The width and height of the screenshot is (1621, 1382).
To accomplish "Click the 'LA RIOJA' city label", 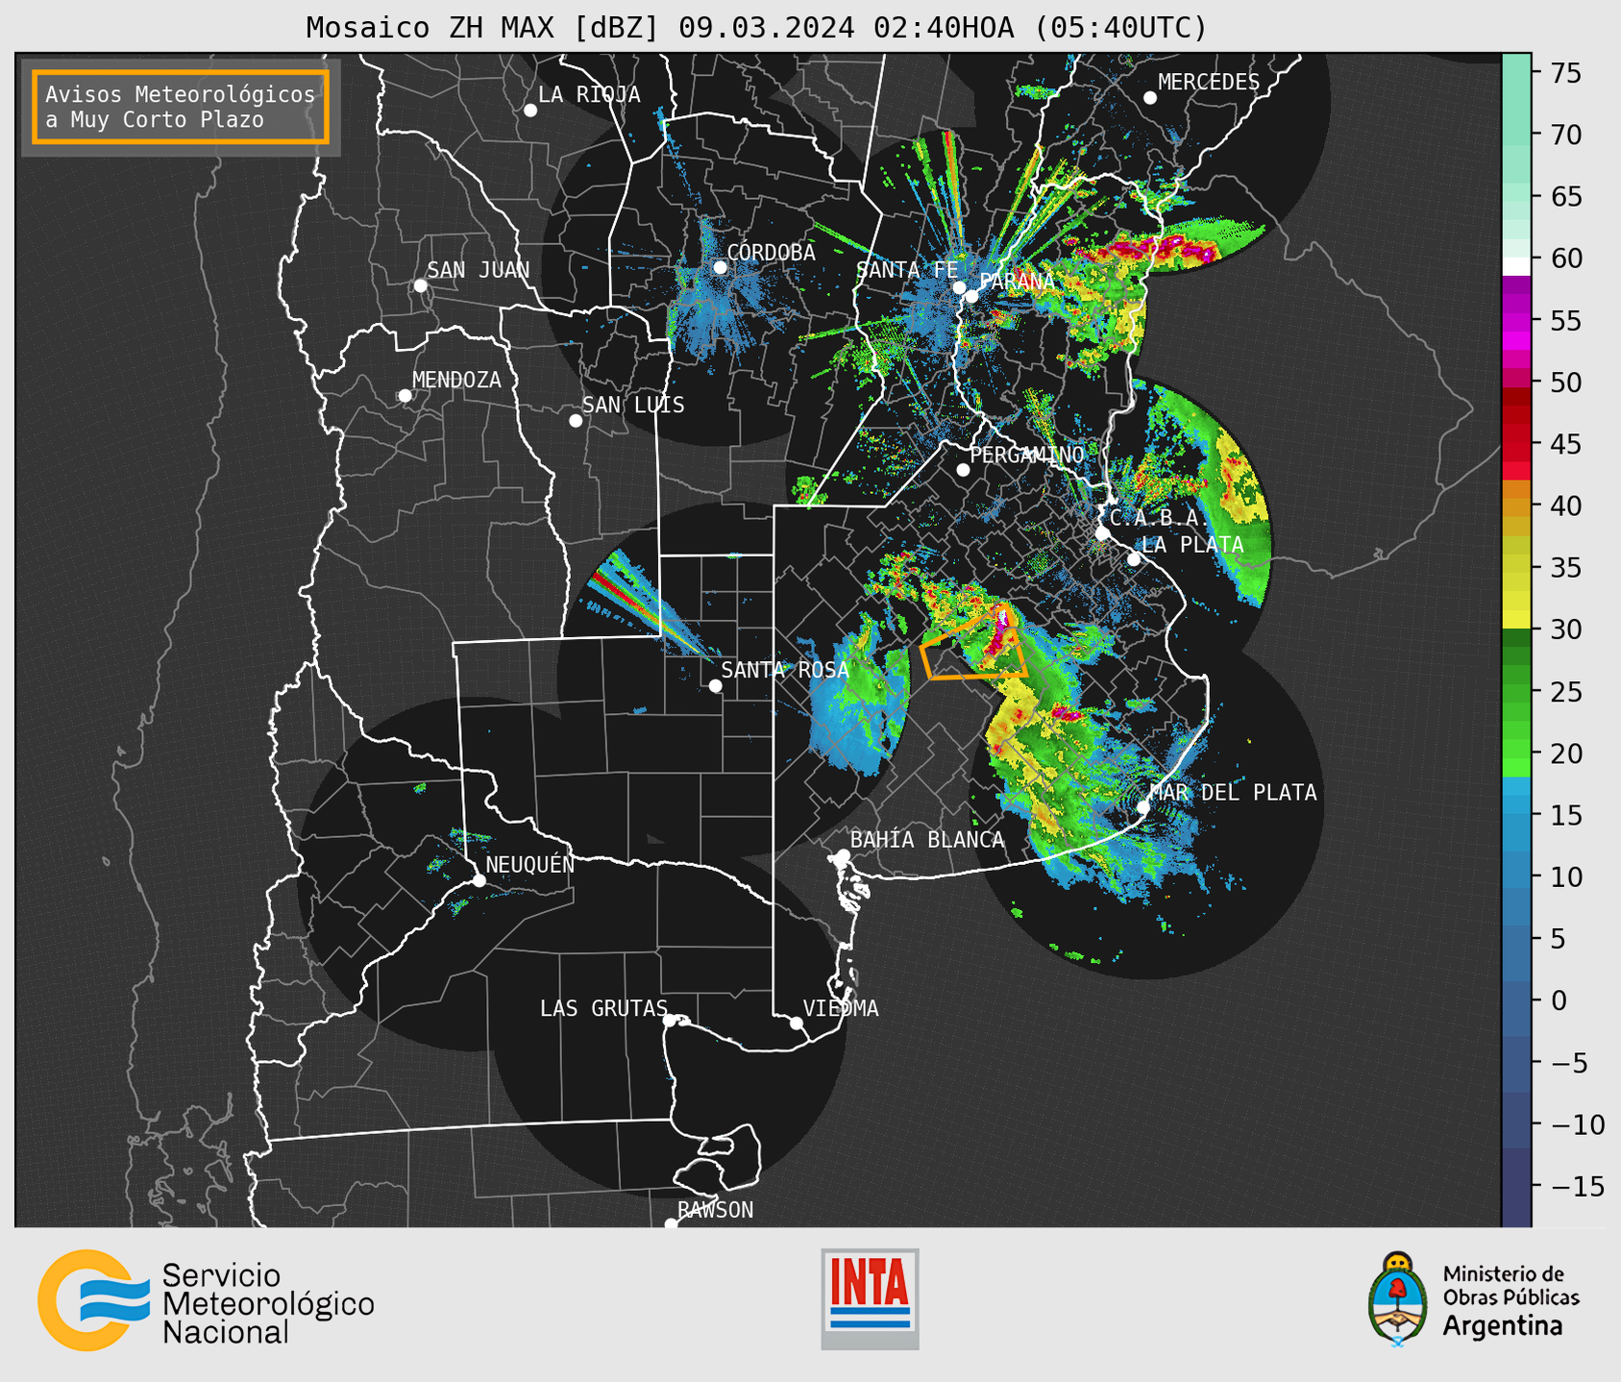I will click(x=589, y=94).
